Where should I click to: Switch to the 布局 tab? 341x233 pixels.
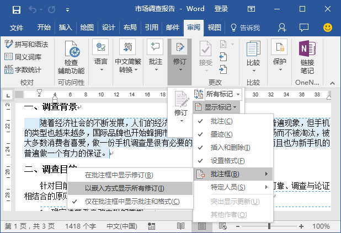[130, 28]
